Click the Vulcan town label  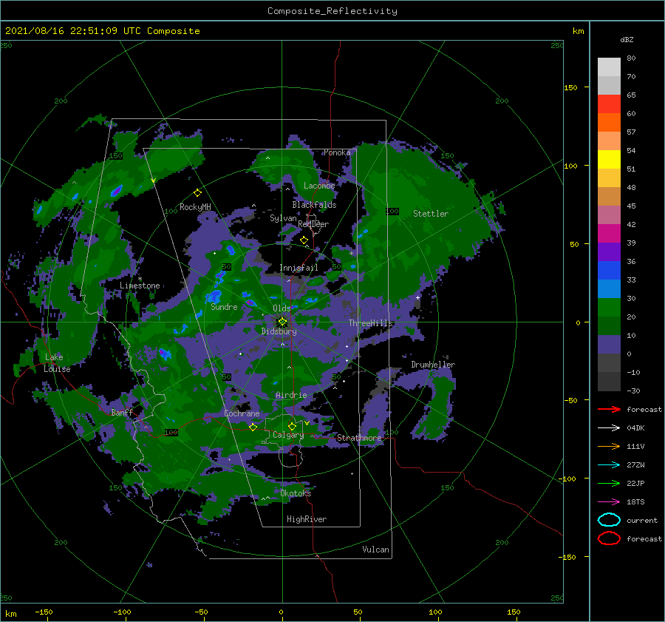tap(375, 550)
